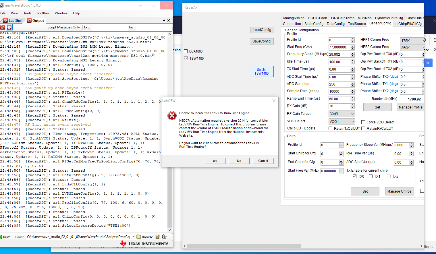436x254 pixels.
Task: Click the Script Messages Only toggle
Action: pos(64,27)
